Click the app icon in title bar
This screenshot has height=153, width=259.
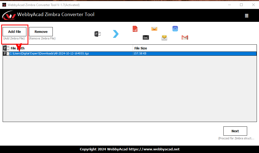[4, 5]
